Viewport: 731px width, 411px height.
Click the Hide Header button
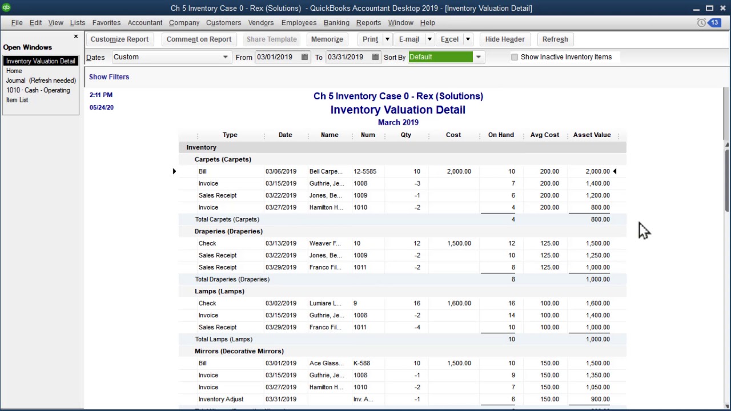click(505, 39)
